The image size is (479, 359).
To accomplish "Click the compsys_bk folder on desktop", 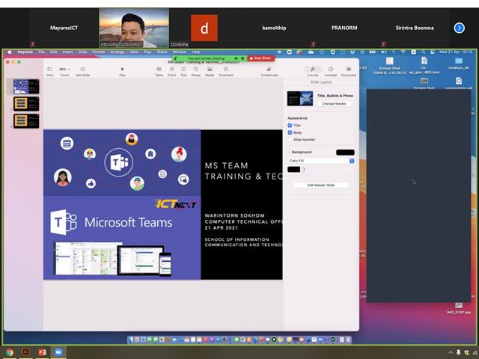I will click(x=459, y=64).
